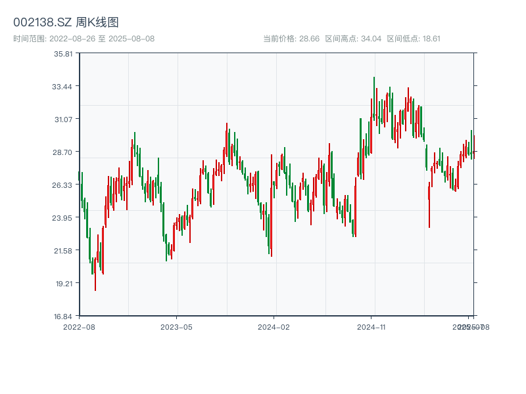
Task: Click the y-axis label 16.84
Action: [63, 317]
